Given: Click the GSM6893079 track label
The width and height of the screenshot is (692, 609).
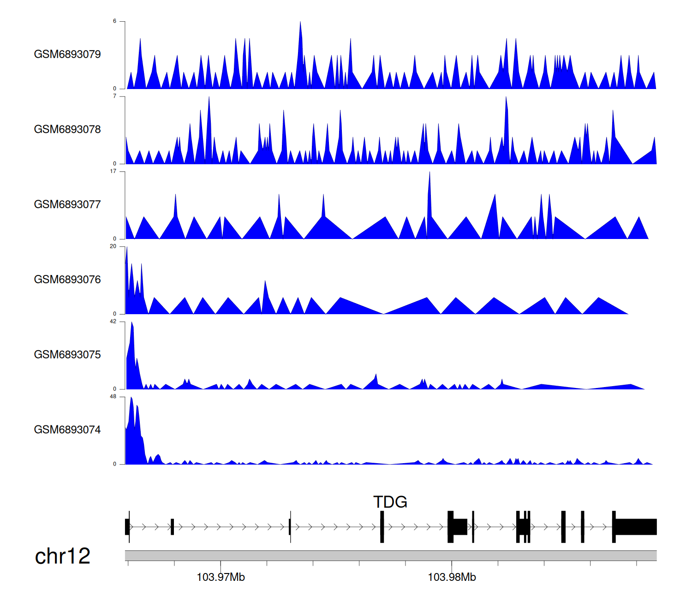Looking at the screenshot, I should (67, 54).
